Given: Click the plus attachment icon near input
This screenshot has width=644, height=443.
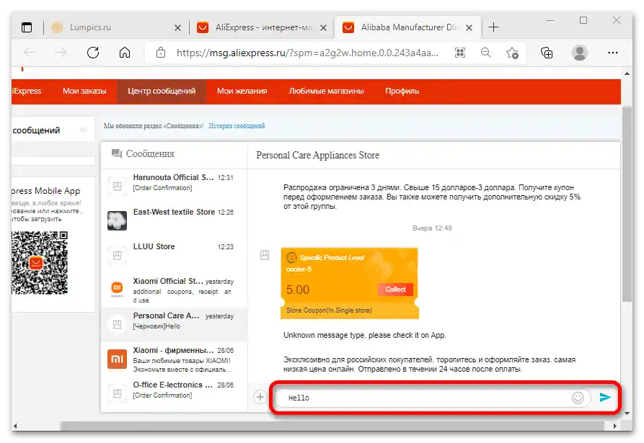Looking at the screenshot, I should (260, 397).
